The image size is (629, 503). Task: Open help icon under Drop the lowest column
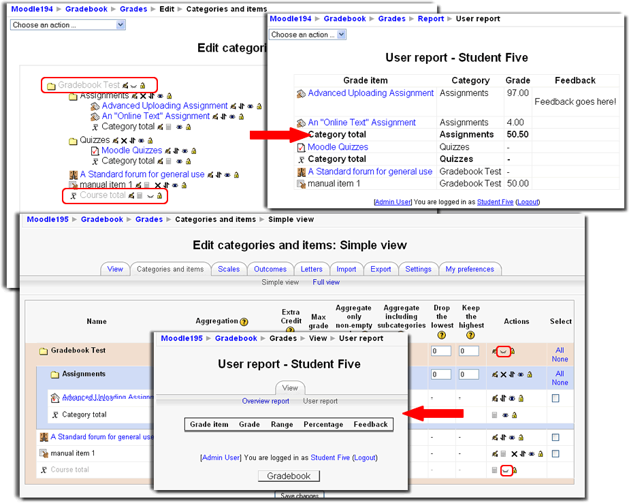click(x=441, y=335)
